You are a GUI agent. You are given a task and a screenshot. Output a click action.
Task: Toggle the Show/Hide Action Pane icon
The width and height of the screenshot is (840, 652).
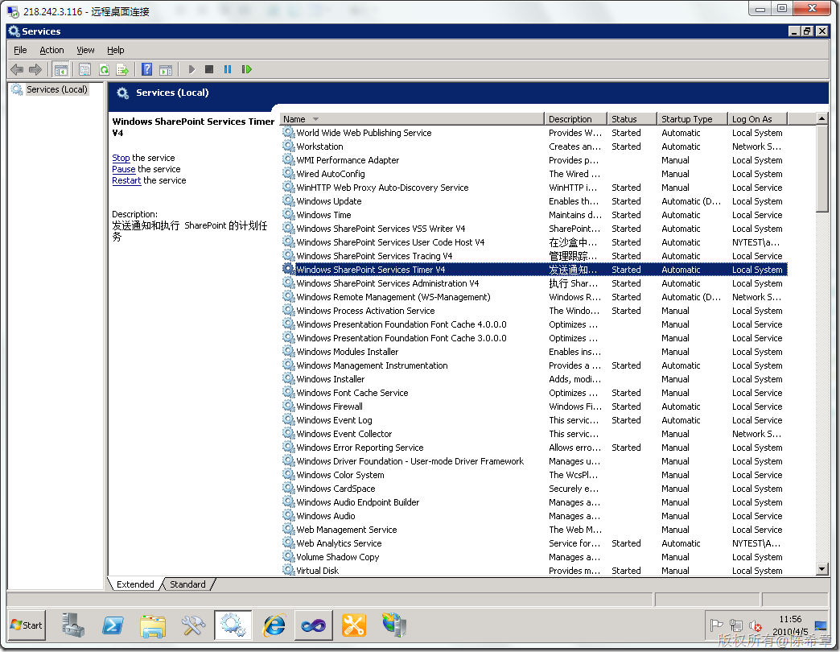[166, 69]
